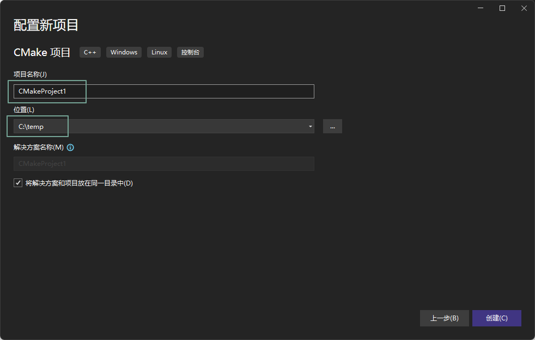Select the 配置新项目 dialog title
The height and width of the screenshot is (340, 535).
click(46, 25)
